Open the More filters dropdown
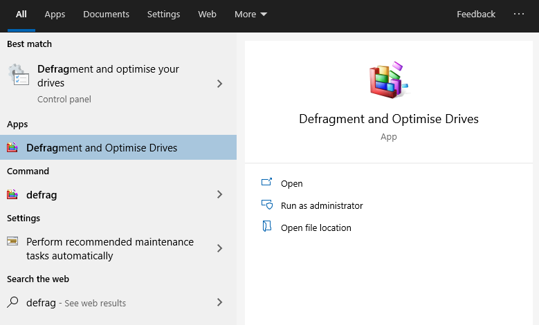The height and width of the screenshot is (325, 539). pos(250,14)
